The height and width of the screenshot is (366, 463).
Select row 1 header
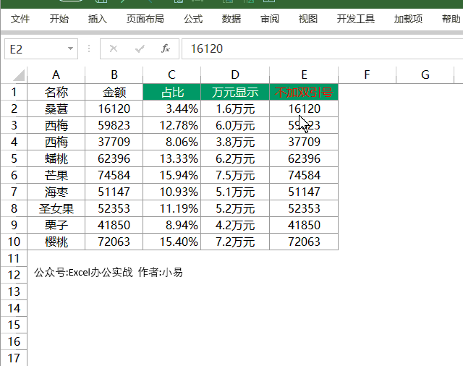coord(14,92)
